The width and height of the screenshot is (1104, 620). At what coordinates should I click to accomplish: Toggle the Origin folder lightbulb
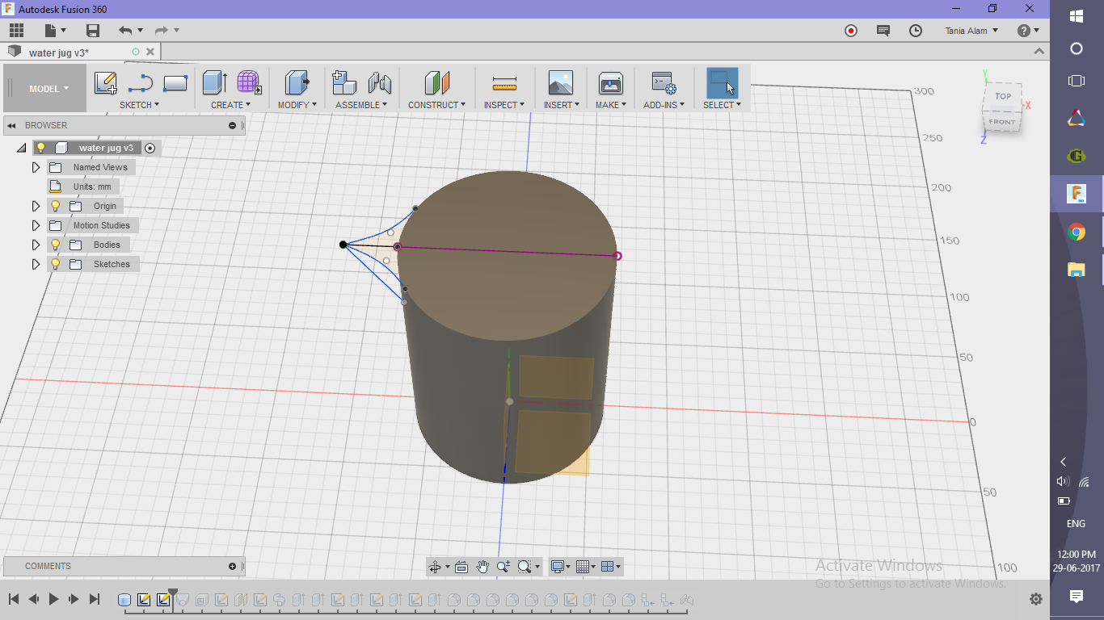pyautogui.click(x=55, y=206)
